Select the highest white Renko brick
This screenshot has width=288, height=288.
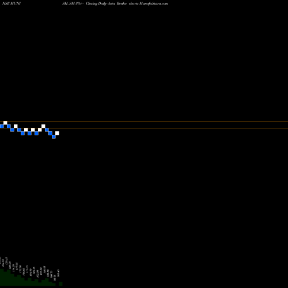click(x=5, y=123)
